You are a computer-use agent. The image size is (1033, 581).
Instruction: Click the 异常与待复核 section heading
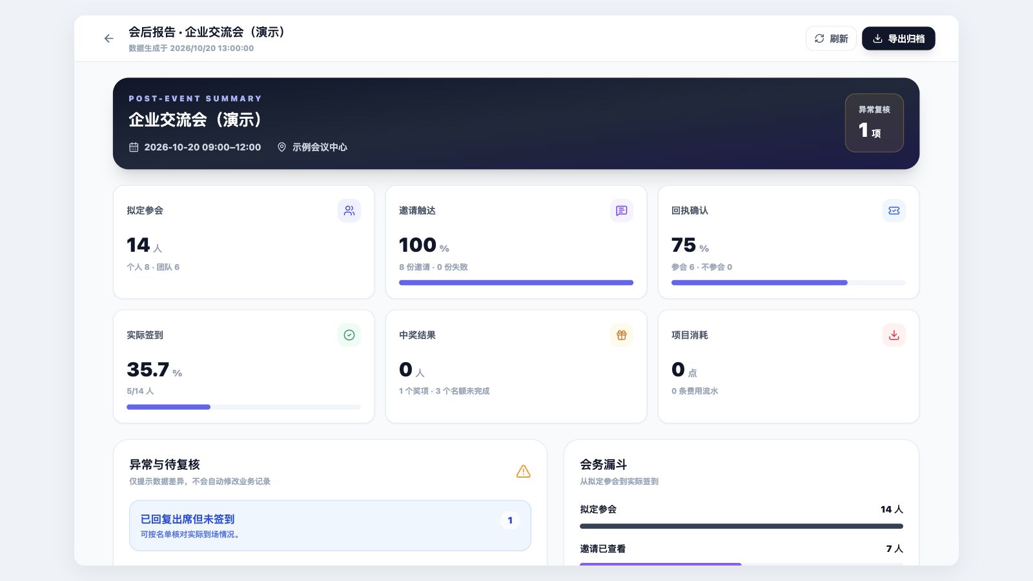click(165, 465)
